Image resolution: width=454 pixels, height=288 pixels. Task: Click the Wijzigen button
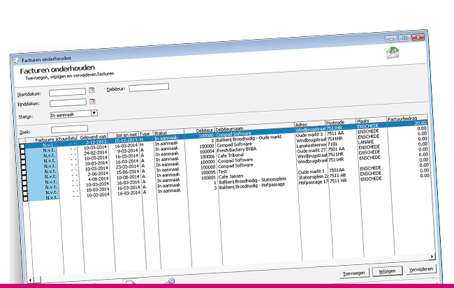387,271
